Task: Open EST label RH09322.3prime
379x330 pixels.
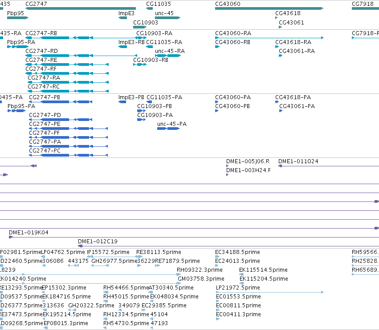Action: click(x=200, y=270)
